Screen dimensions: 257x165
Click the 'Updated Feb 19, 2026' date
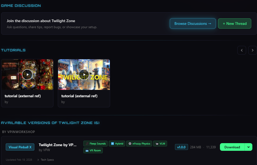click(19, 160)
